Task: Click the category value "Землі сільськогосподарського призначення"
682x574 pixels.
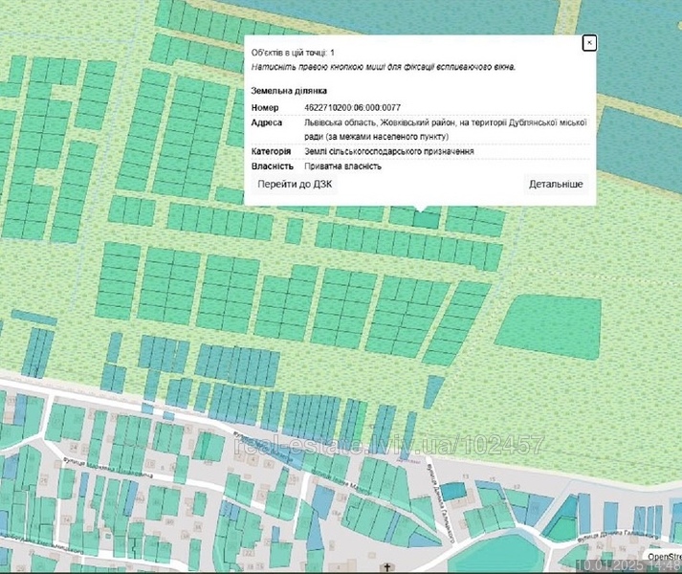Action: click(389, 151)
